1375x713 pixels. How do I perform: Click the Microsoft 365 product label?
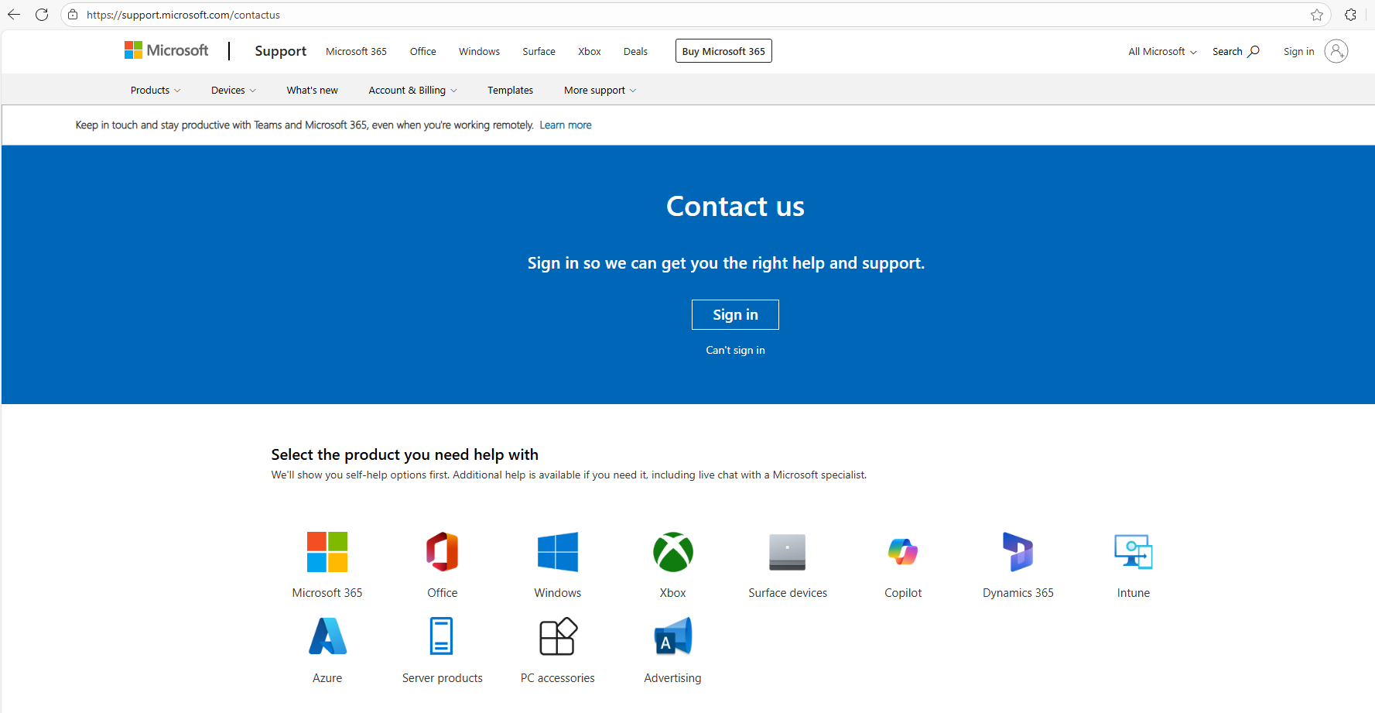[327, 593]
